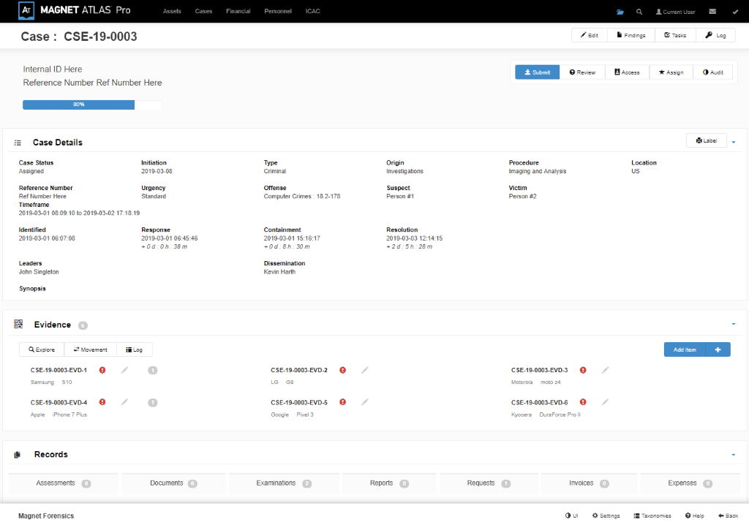The width and height of the screenshot is (749, 525).
Task: Click alert icon for CSE-19-0003-EVD-6
Action: [583, 402]
